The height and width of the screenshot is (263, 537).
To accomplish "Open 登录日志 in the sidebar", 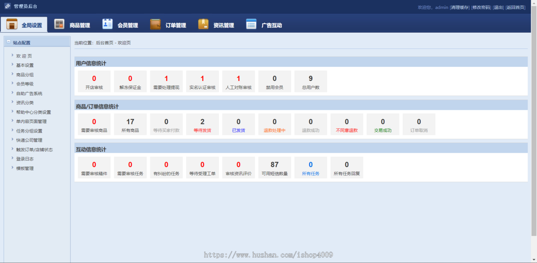I will pos(25,159).
